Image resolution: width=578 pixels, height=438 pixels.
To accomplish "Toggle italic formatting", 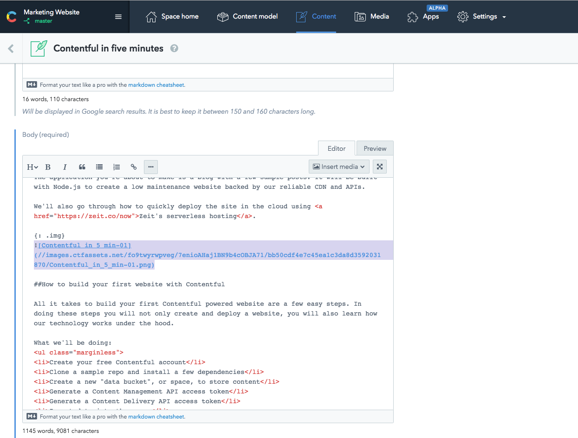I will (x=65, y=167).
